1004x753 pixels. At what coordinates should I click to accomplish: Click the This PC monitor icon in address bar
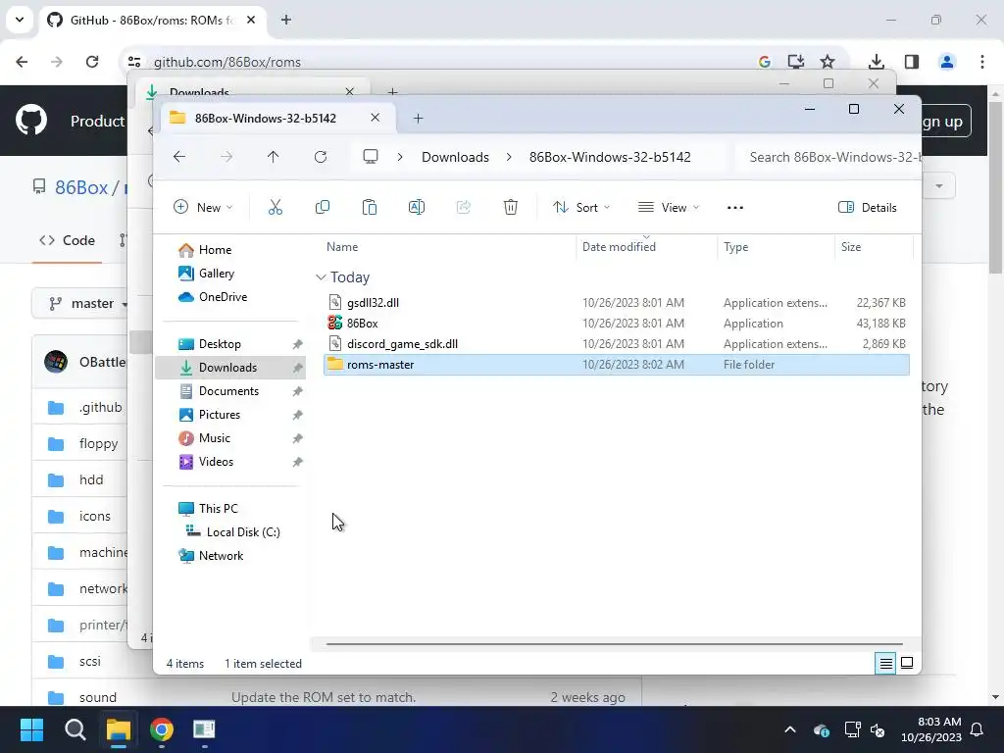point(371,157)
